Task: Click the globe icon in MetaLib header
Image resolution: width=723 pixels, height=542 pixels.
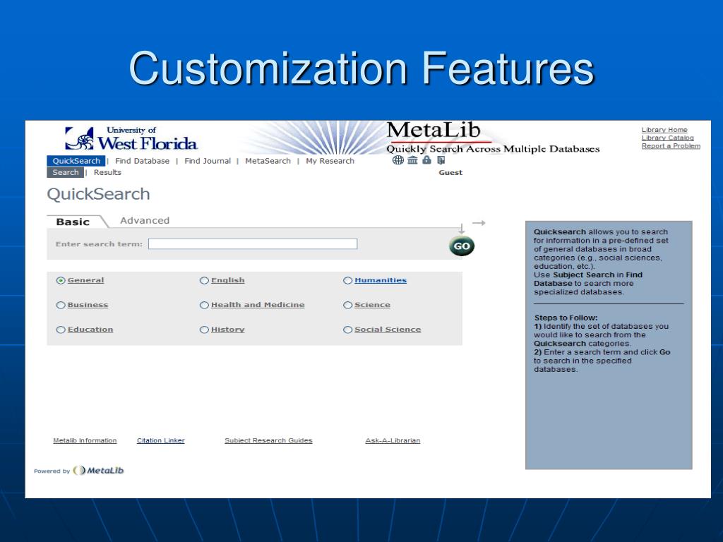Action: [398, 160]
